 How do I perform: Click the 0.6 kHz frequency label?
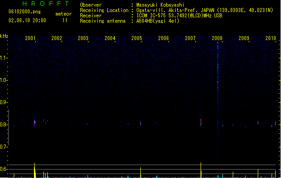[4, 169]
